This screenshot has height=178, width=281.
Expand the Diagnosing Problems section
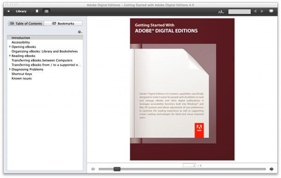(10, 69)
